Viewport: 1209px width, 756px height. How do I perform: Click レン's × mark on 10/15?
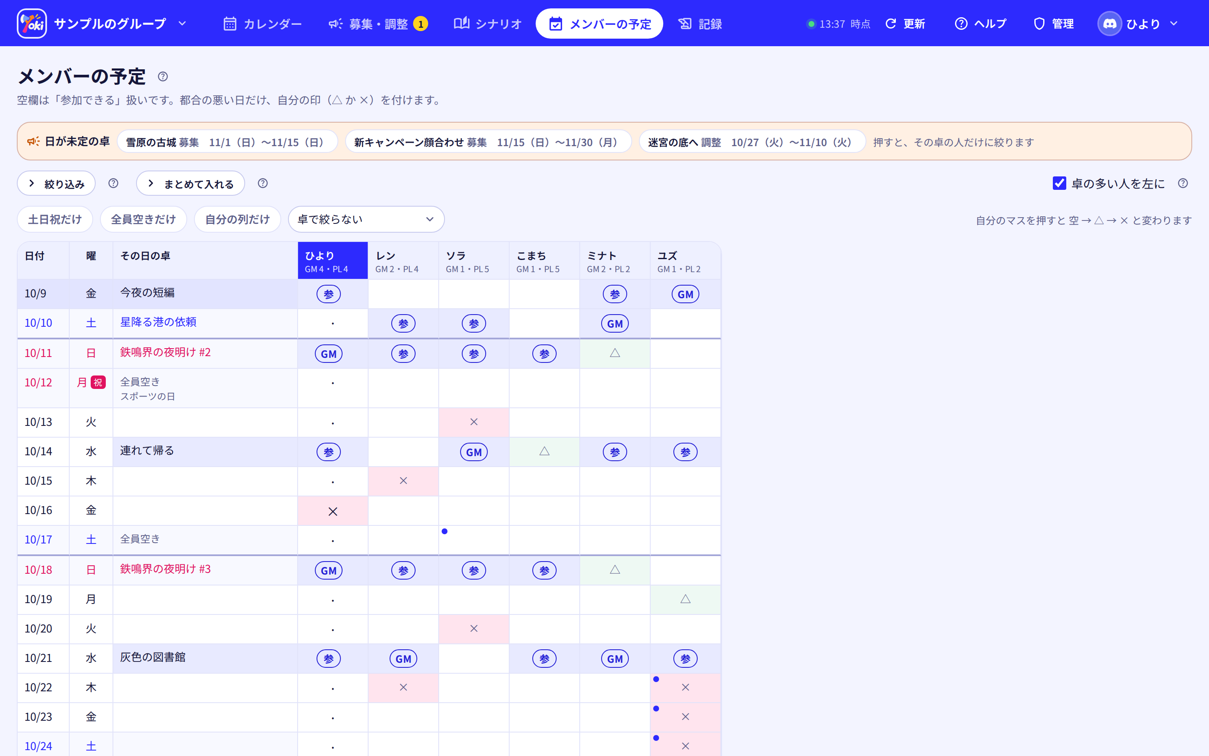click(x=403, y=481)
